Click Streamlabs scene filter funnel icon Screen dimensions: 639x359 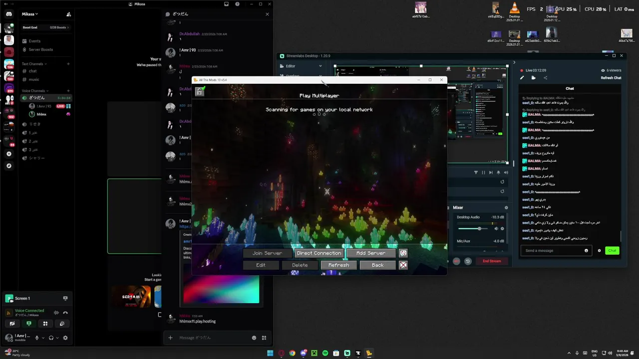point(476,173)
